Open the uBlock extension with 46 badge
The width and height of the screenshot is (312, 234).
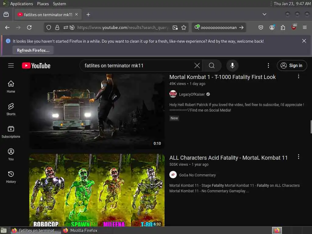click(x=294, y=27)
